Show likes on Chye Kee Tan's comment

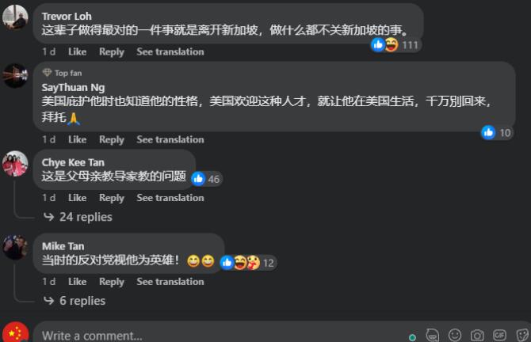coord(206,179)
